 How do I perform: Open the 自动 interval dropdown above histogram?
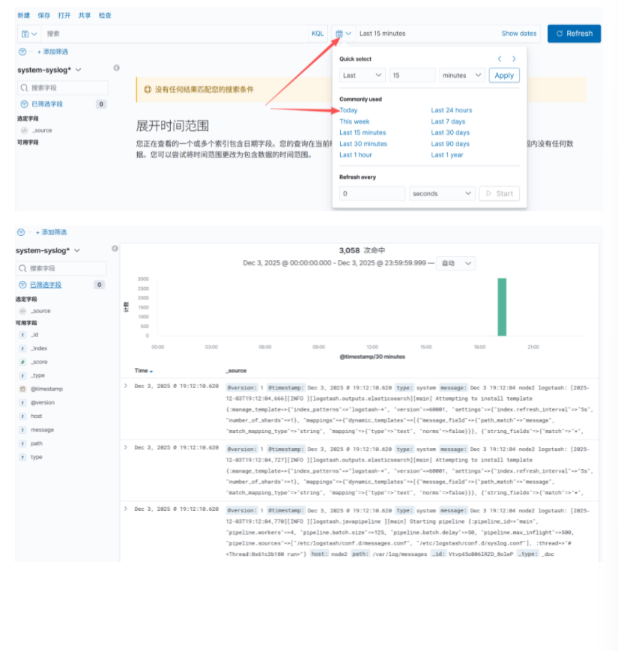point(456,264)
